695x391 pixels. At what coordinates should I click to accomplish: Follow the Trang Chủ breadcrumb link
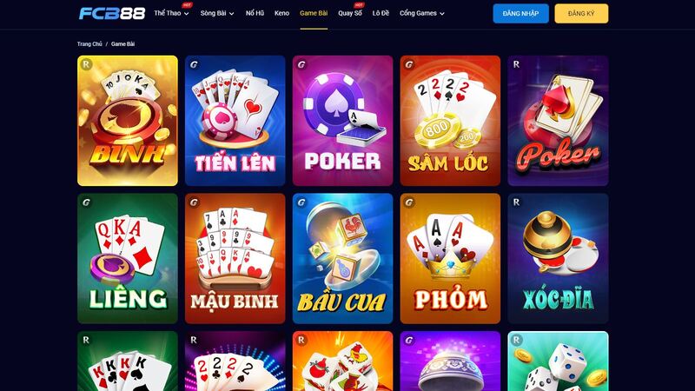click(x=89, y=44)
